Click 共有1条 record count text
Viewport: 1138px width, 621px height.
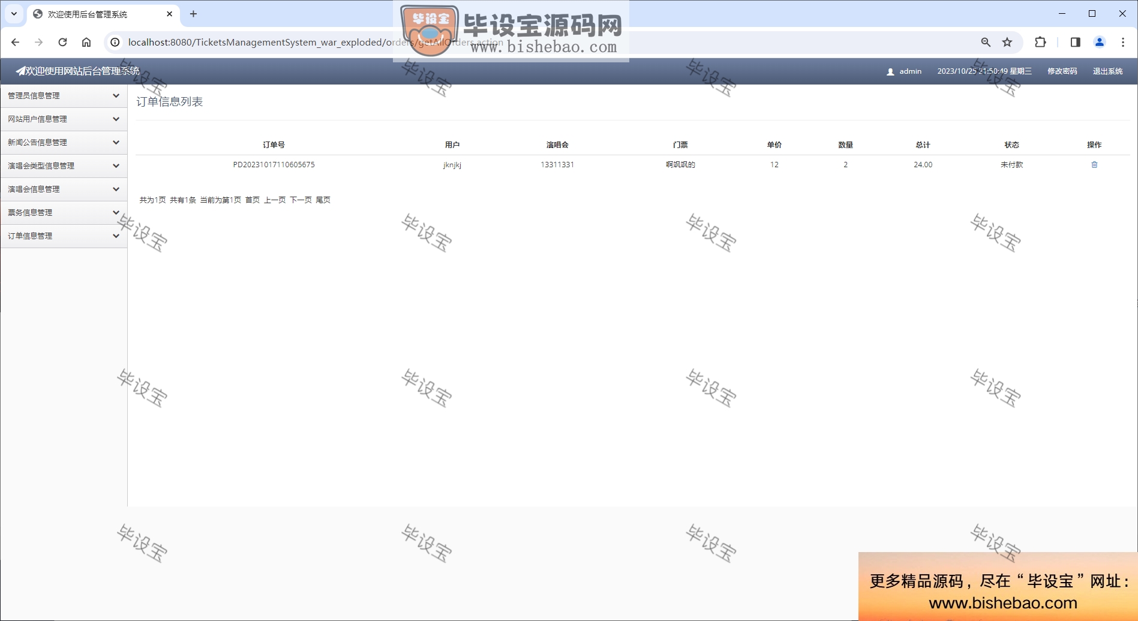183,200
